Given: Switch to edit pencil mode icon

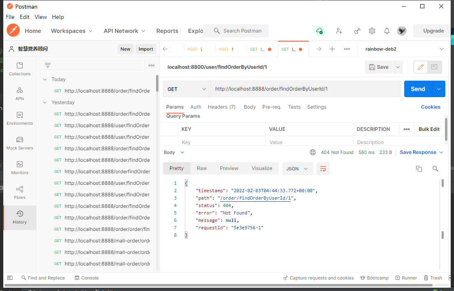Looking at the screenshot, I should (x=420, y=67).
